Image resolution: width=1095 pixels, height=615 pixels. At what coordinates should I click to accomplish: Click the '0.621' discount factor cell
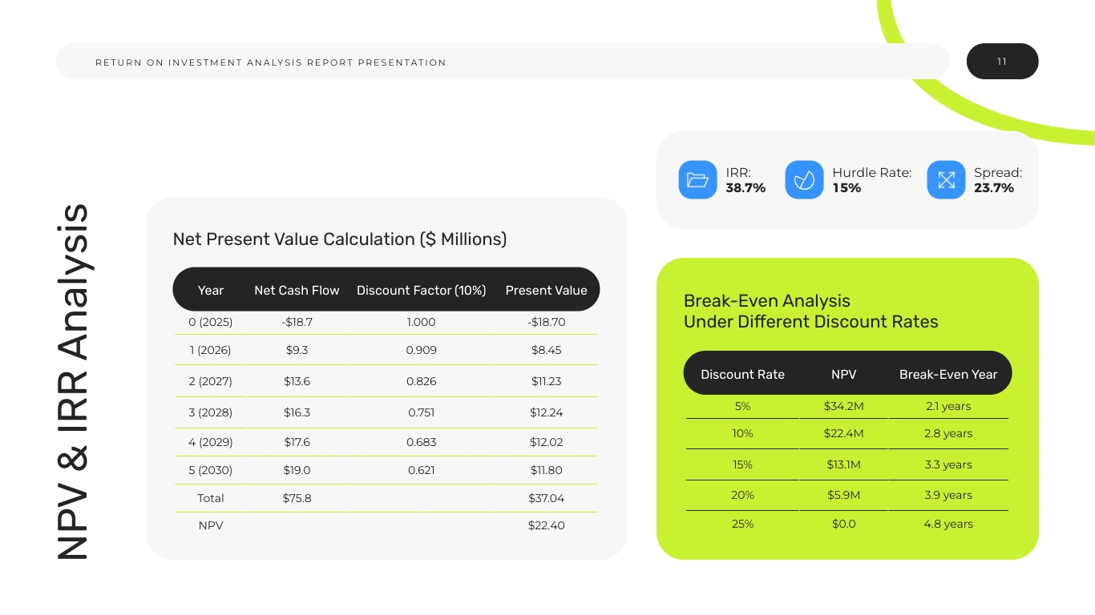pos(421,470)
